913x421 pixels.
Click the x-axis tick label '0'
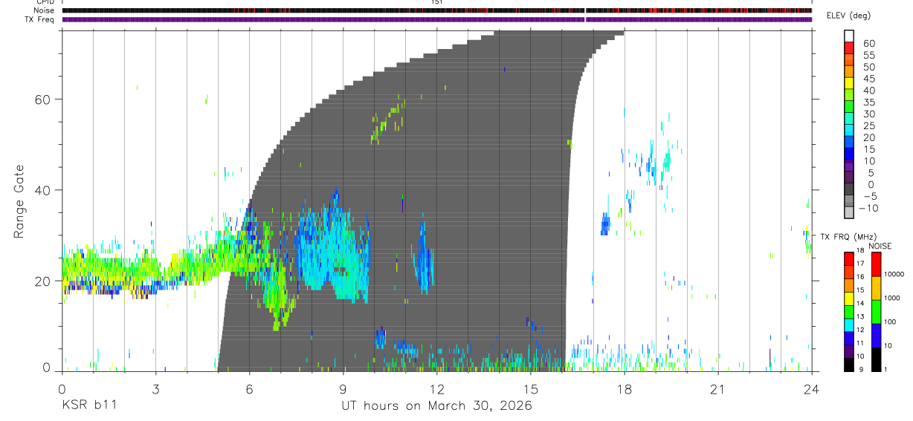tap(62, 389)
